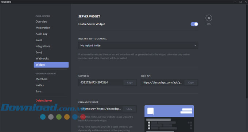
Task: Click the premade widget iframe field
Action: point(101,109)
